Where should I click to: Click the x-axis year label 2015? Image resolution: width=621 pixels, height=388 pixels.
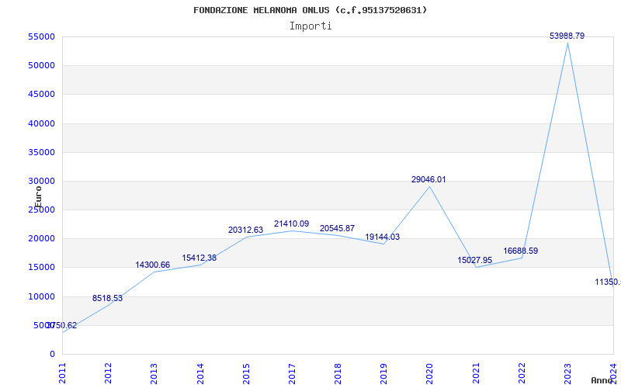(246, 373)
